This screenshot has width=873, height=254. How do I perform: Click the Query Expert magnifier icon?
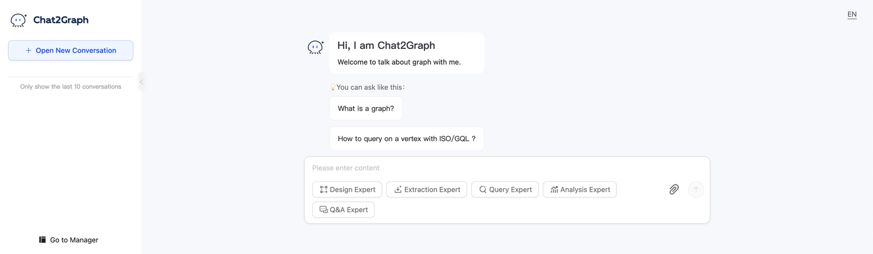tap(483, 189)
